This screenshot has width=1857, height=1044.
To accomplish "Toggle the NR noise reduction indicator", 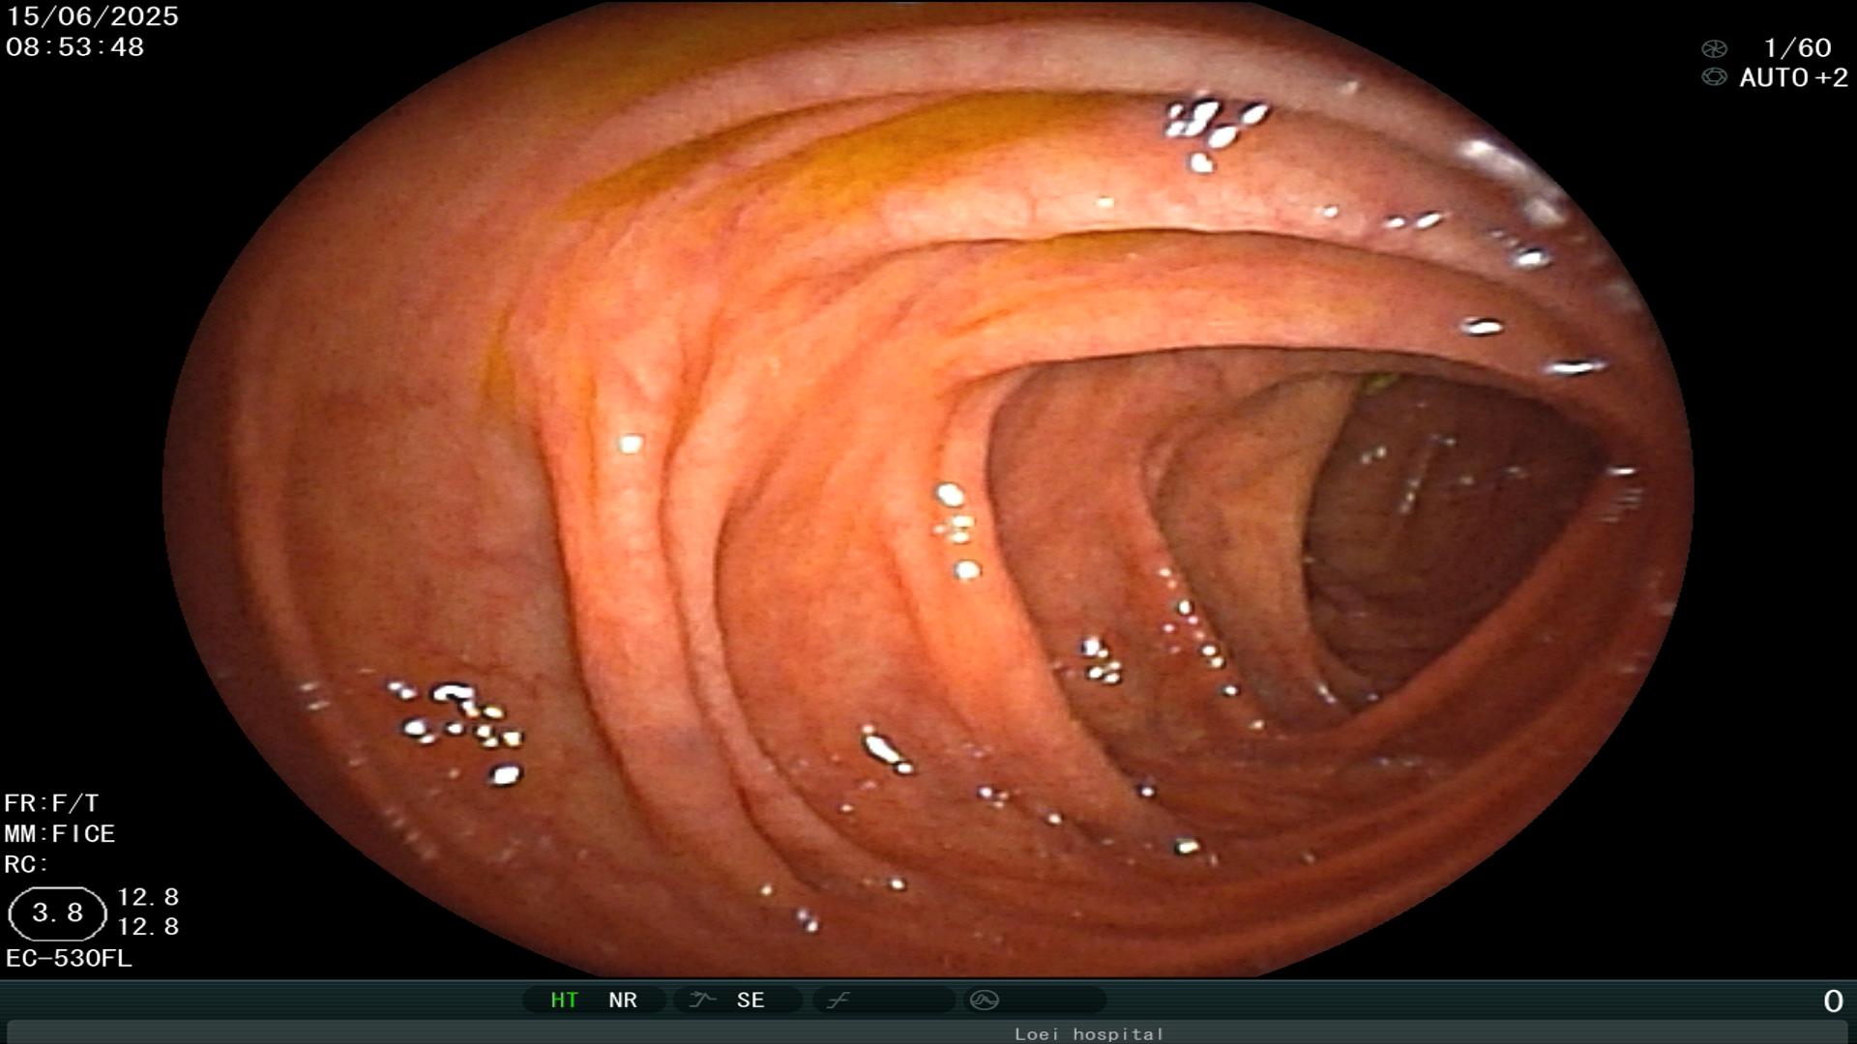I will (623, 1000).
